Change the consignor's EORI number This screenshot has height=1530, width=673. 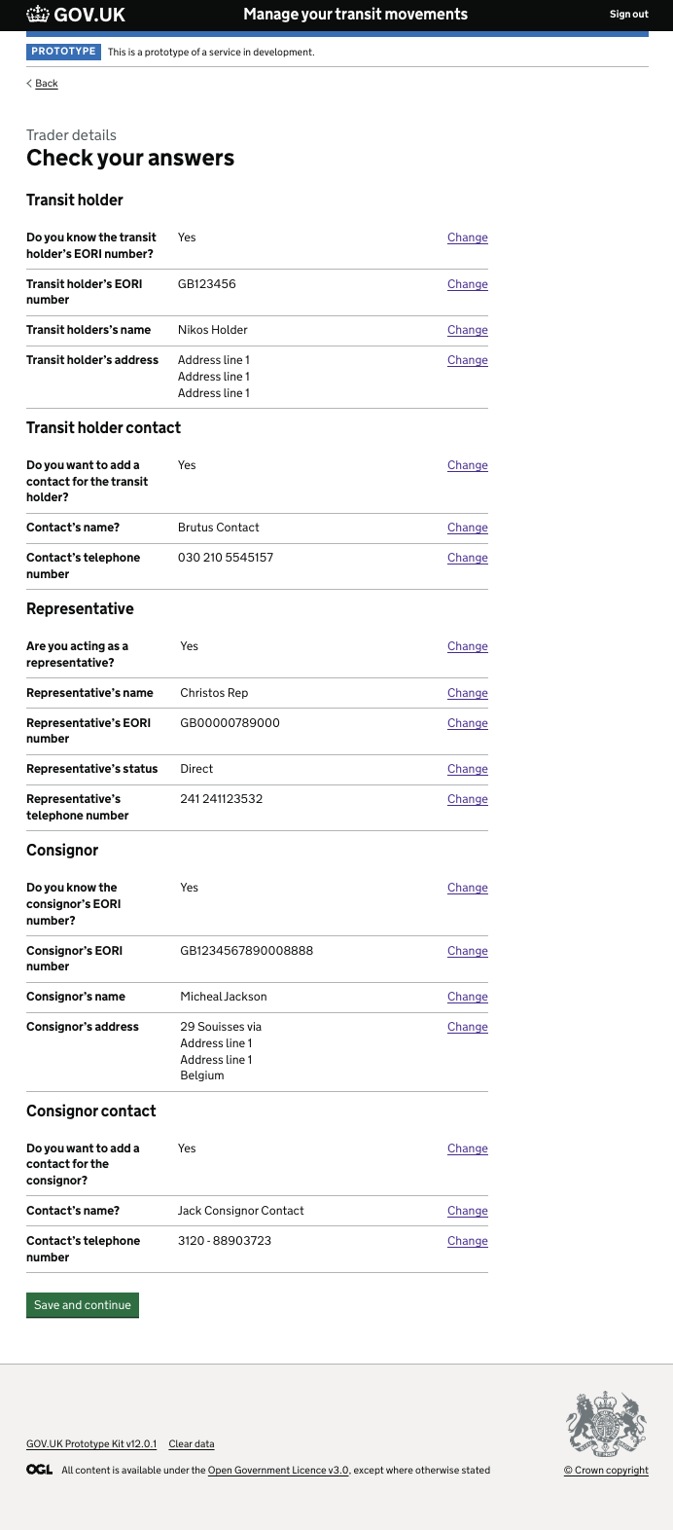click(x=467, y=951)
